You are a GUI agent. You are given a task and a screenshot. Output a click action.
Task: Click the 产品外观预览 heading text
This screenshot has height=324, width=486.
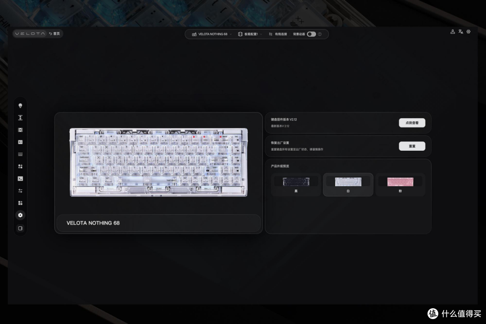pos(280,166)
